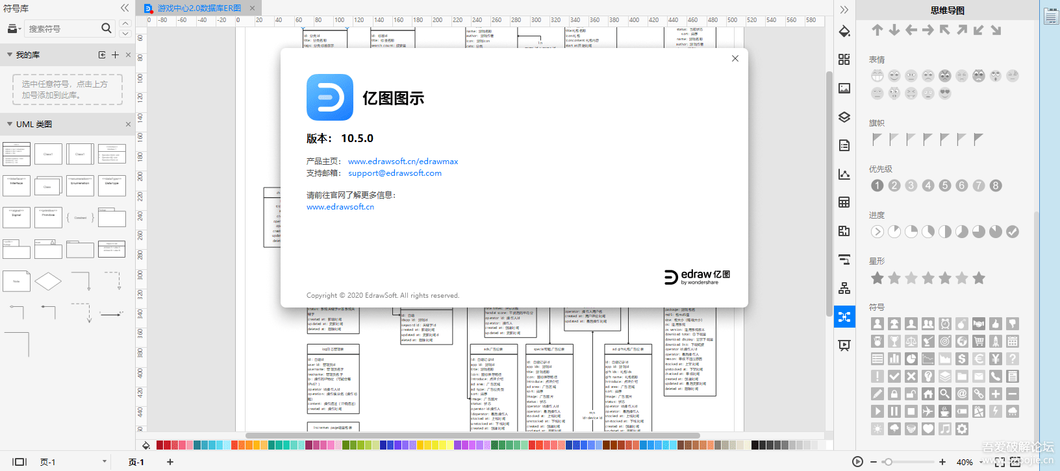Insert the right arrow mind map mark
1060x471 pixels.
(928, 30)
